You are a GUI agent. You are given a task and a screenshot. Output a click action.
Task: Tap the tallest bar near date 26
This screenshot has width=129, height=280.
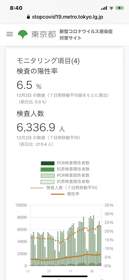[x=93, y=241]
